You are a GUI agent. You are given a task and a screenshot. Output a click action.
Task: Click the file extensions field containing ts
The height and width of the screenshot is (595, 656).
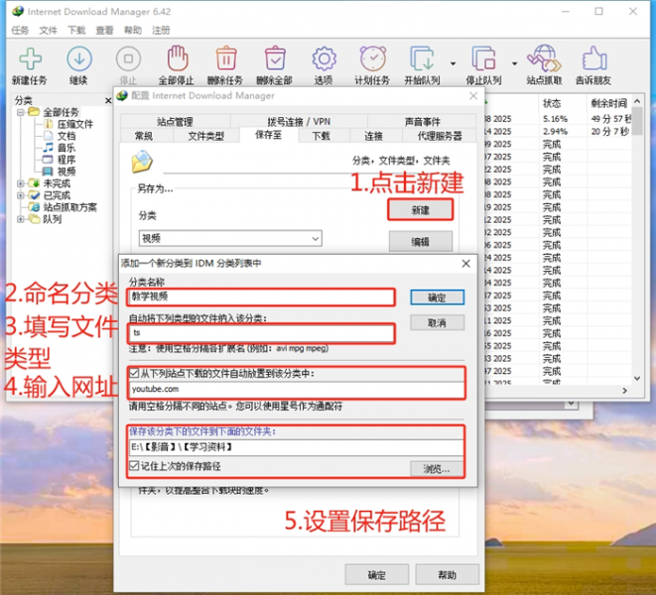(x=261, y=333)
